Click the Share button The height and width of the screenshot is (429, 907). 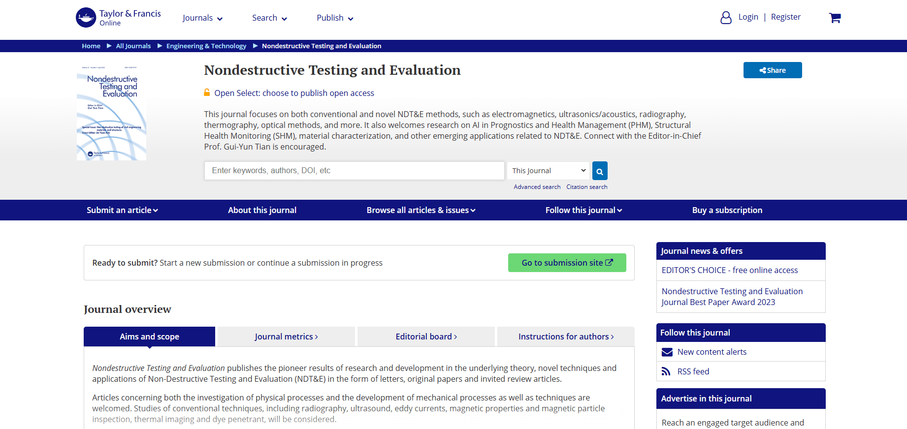click(773, 70)
